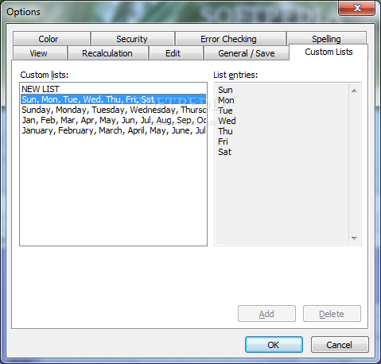This screenshot has height=364, width=381.
Task: Open the View tab
Action: 40,53
